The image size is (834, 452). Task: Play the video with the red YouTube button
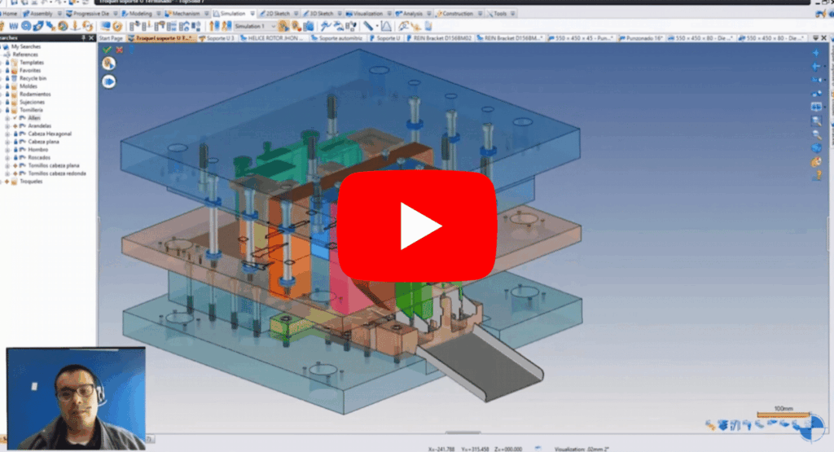click(x=417, y=226)
